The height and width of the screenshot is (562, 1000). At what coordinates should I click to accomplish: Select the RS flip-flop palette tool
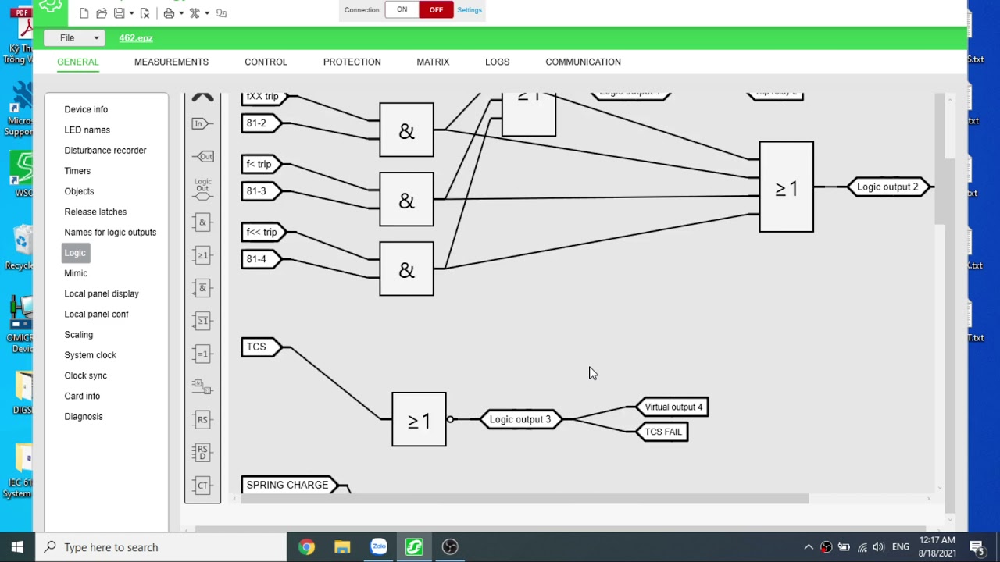click(x=202, y=419)
